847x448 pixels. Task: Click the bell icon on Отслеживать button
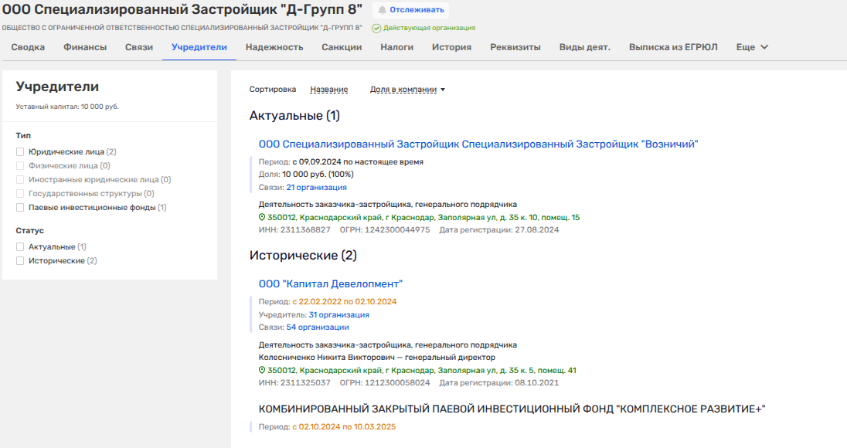[383, 10]
